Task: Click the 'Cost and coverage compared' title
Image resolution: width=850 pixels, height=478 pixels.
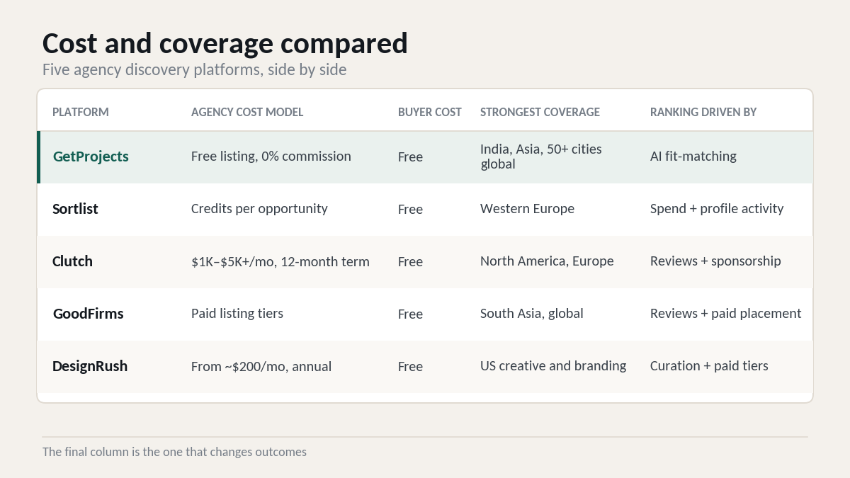Action: (x=225, y=44)
